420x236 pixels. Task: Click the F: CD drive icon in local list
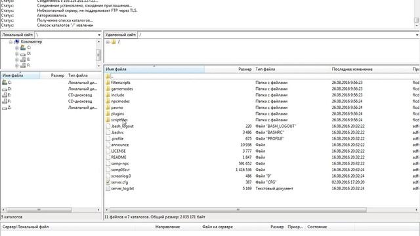[x=5, y=101]
